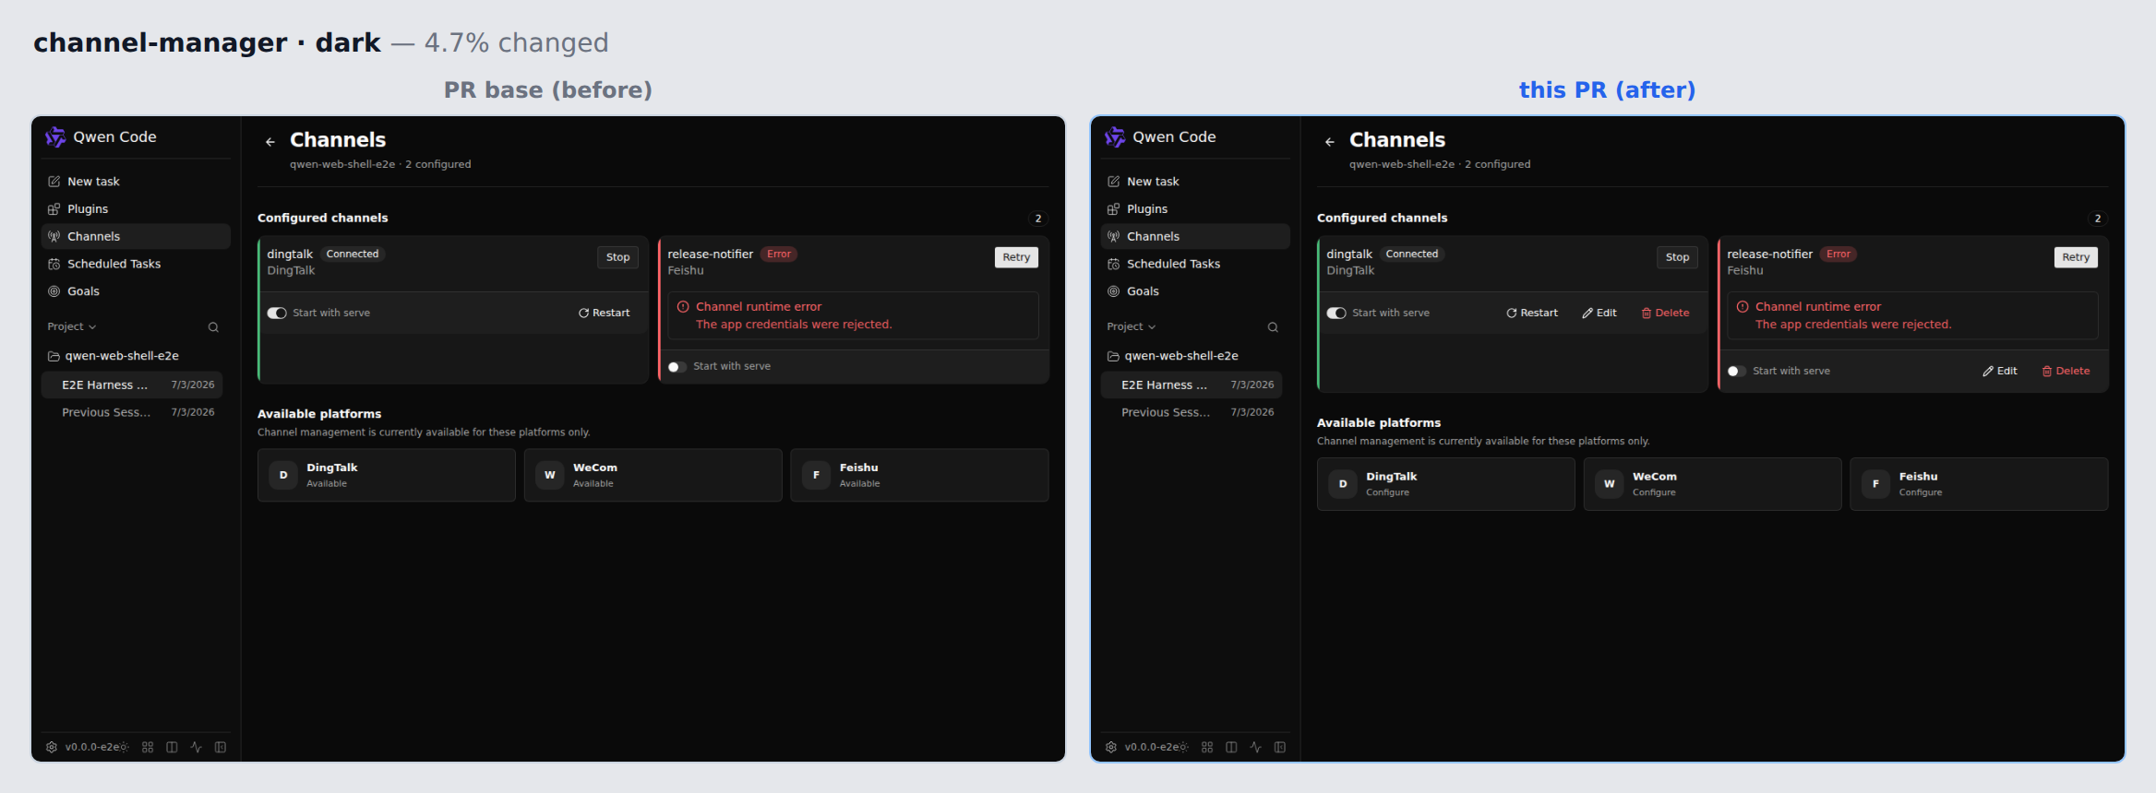Screen dimensions: 2156x793
Task: Click settings gear icon in before panel
Action: click(52, 747)
